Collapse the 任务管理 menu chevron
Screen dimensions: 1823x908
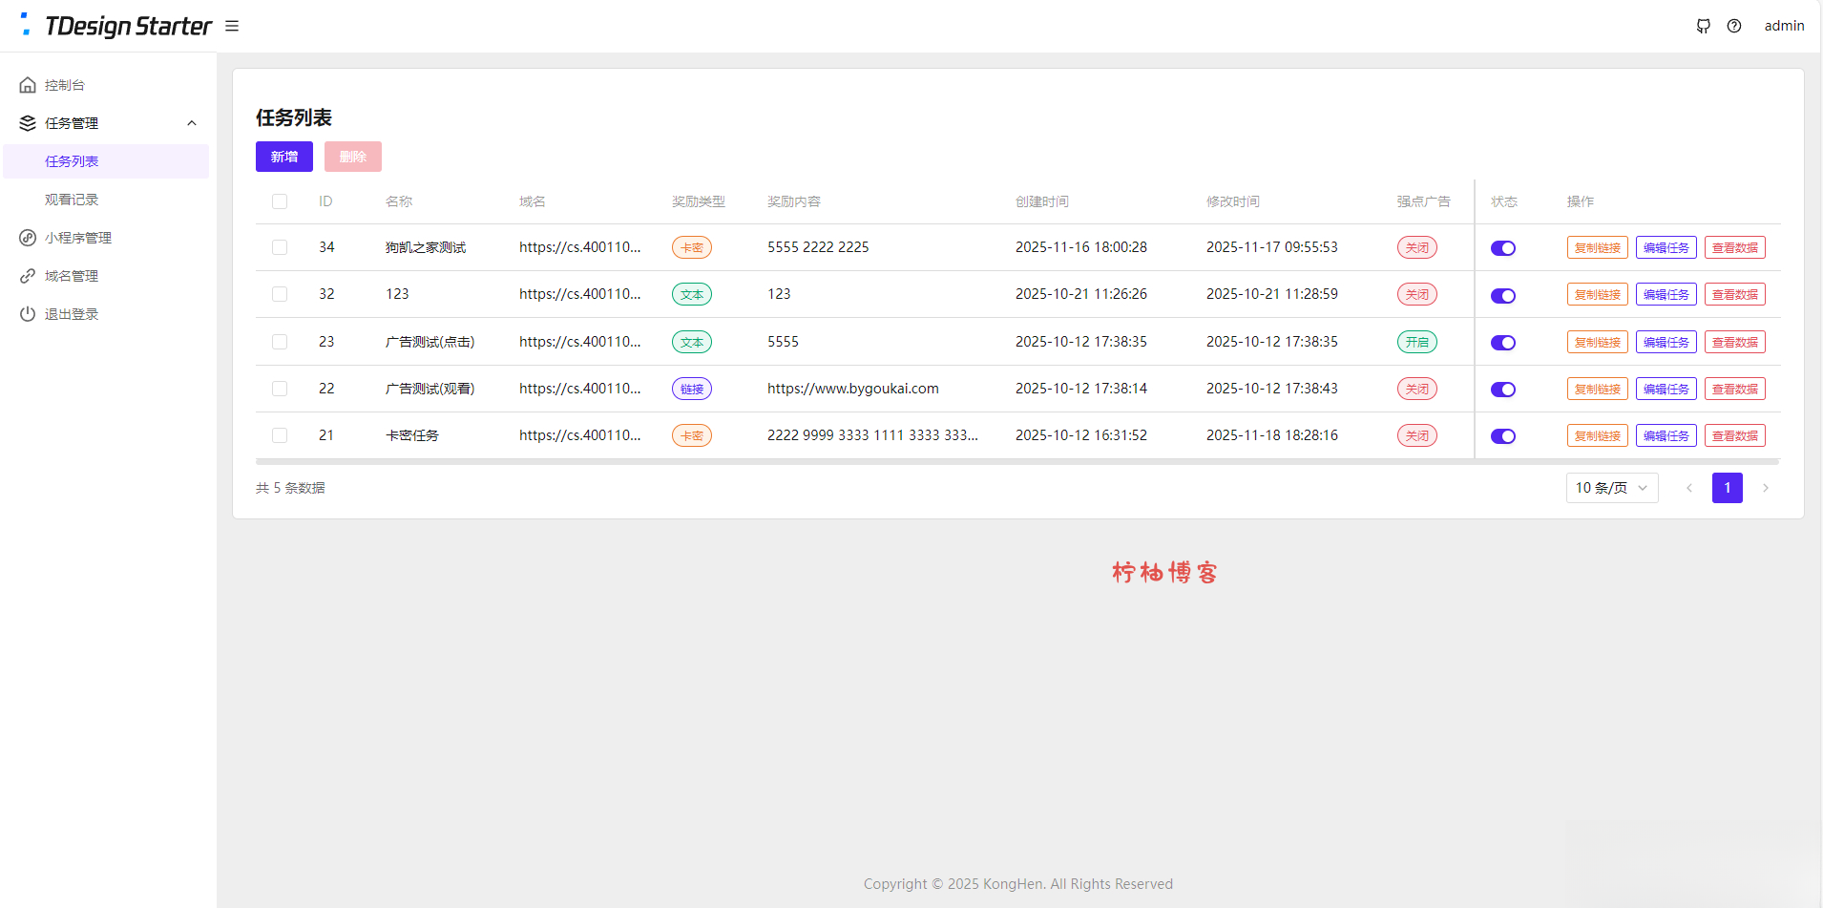coord(192,123)
